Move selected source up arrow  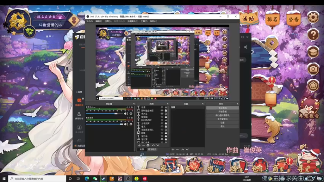[x=153, y=145]
